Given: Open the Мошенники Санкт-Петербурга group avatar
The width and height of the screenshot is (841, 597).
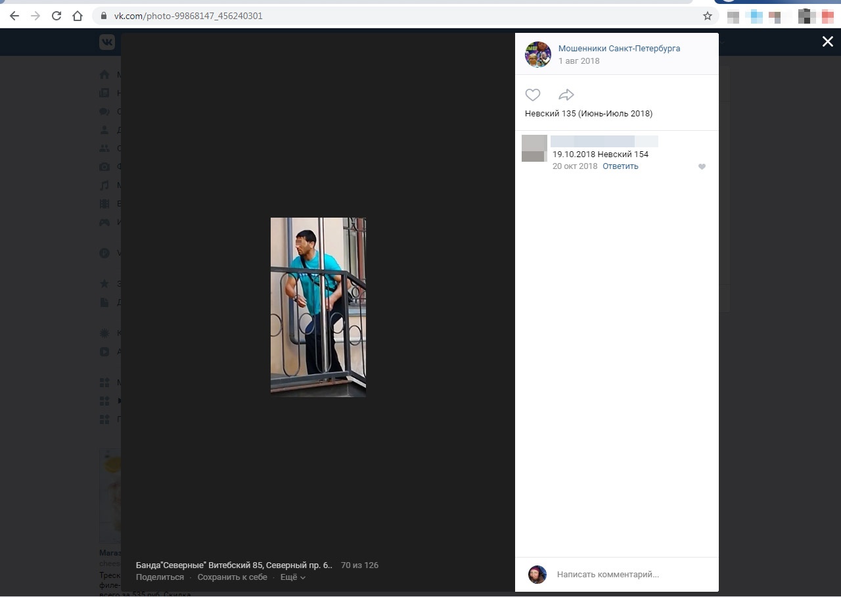Looking at the screenshot, I should pos(538,55).
